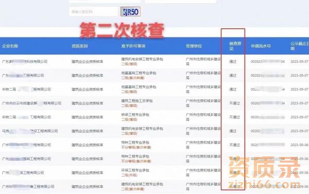This screenshot has width=309, height=194.
Task: Click the 资质类别 column header
Action: click(x=80, y=46)
